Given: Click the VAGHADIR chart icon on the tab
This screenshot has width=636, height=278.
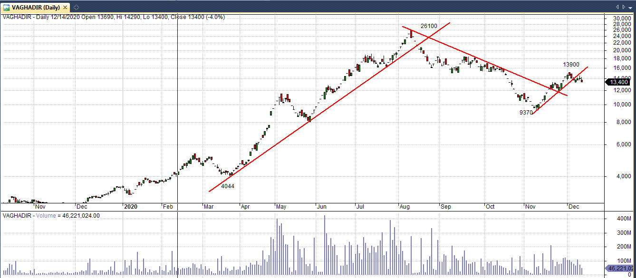Looking at the screenshot, I should click(6, 7).
